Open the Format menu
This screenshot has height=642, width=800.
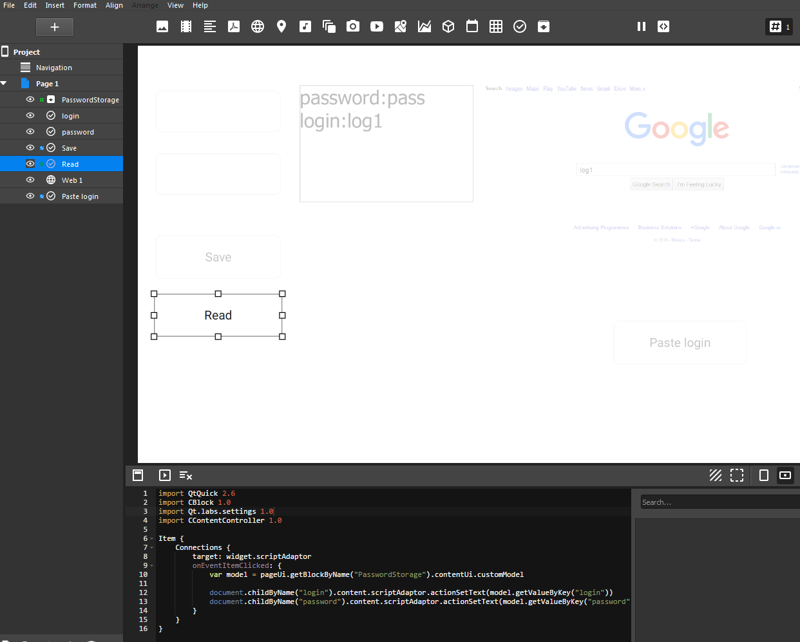tap(85, 5)
